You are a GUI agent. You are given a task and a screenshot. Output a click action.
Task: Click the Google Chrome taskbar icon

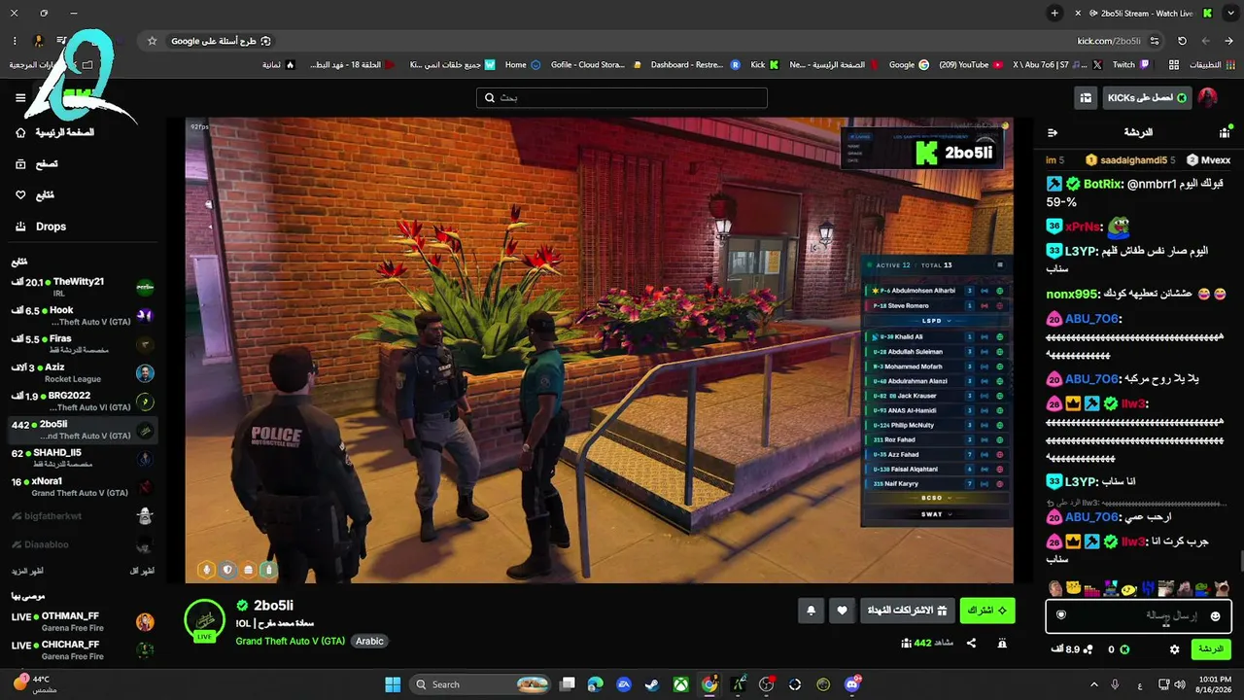point(709,684)
